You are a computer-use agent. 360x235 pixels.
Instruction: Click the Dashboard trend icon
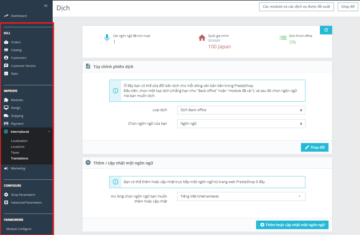6,16
